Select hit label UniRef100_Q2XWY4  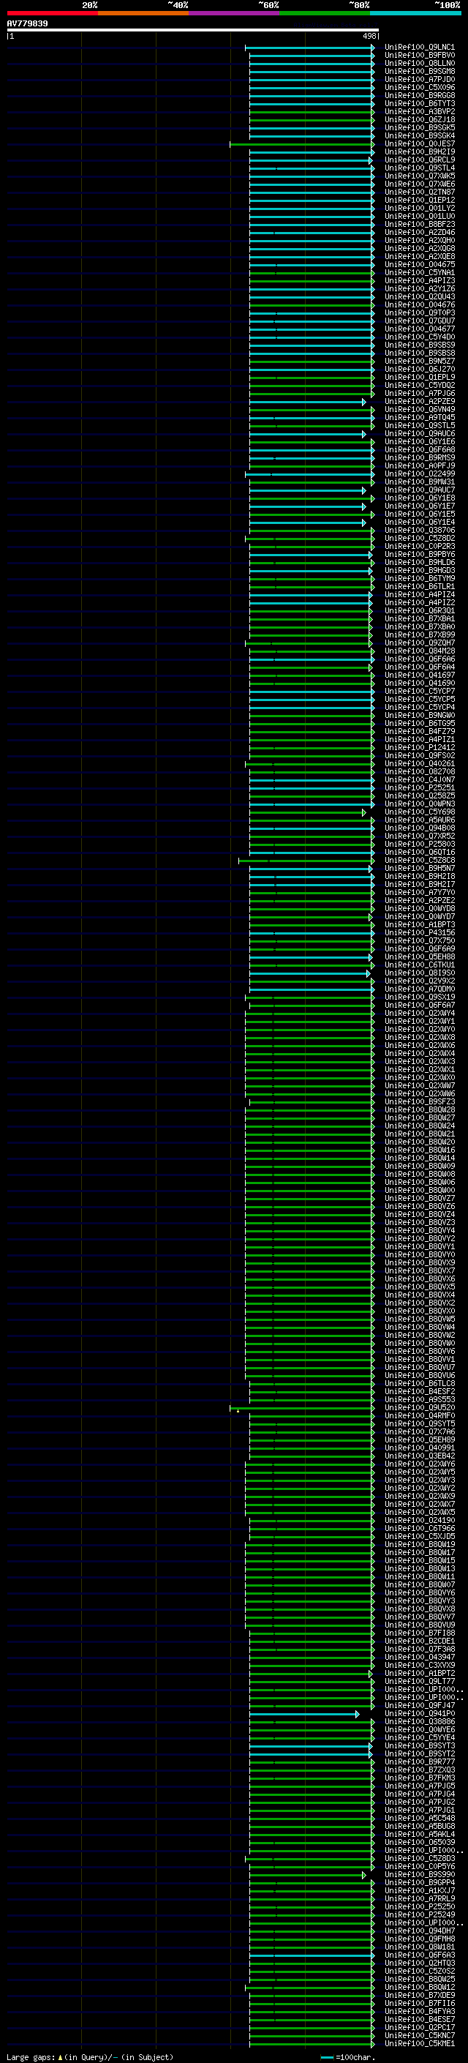click(419, 1014)
